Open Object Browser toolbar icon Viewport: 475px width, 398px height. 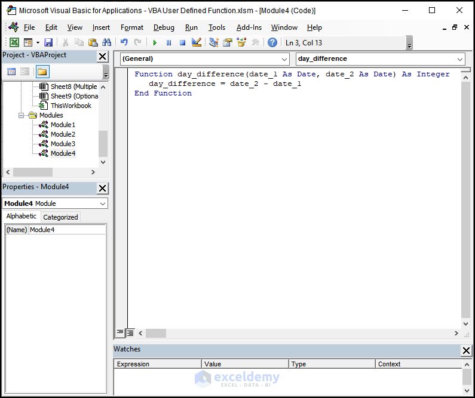pos(241,42)
